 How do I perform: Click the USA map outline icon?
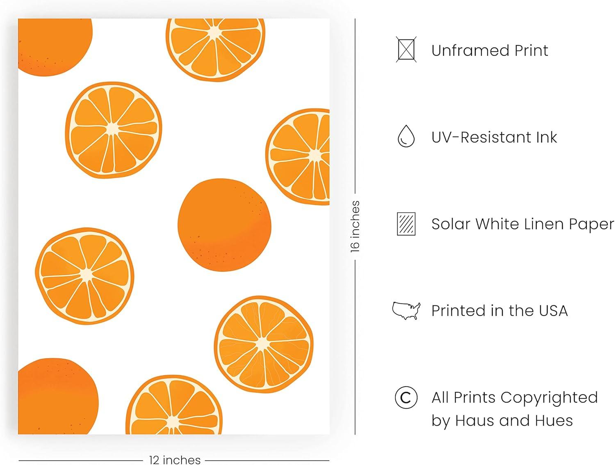click(x=406, y=311)
